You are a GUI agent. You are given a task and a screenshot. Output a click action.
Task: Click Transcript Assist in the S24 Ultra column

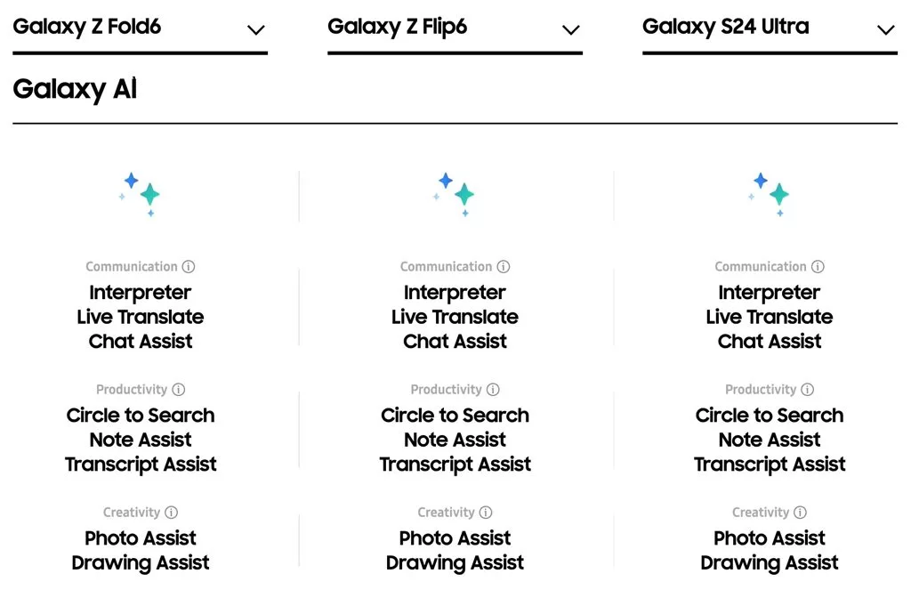click(770, 464)
